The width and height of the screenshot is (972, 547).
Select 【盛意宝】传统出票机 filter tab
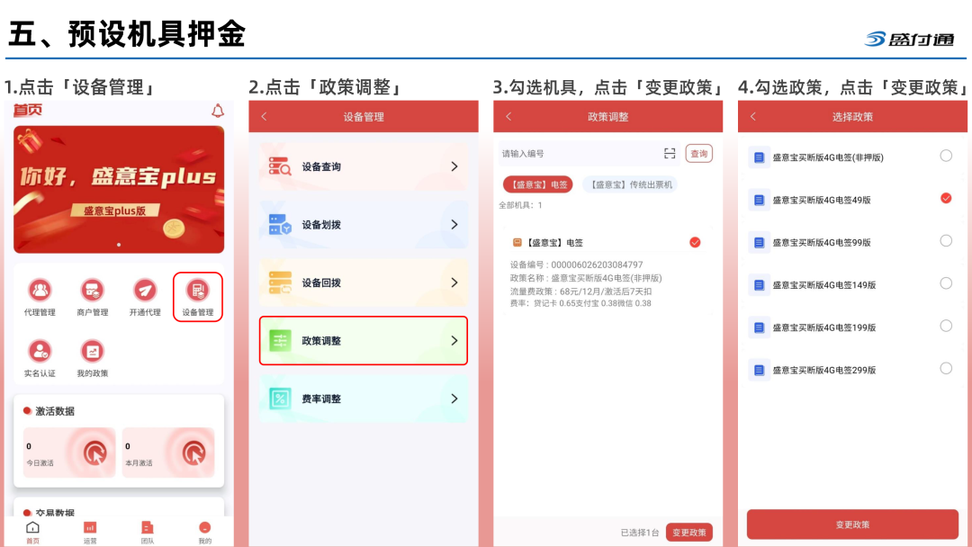pyautogui.click(x=629, y=184)
